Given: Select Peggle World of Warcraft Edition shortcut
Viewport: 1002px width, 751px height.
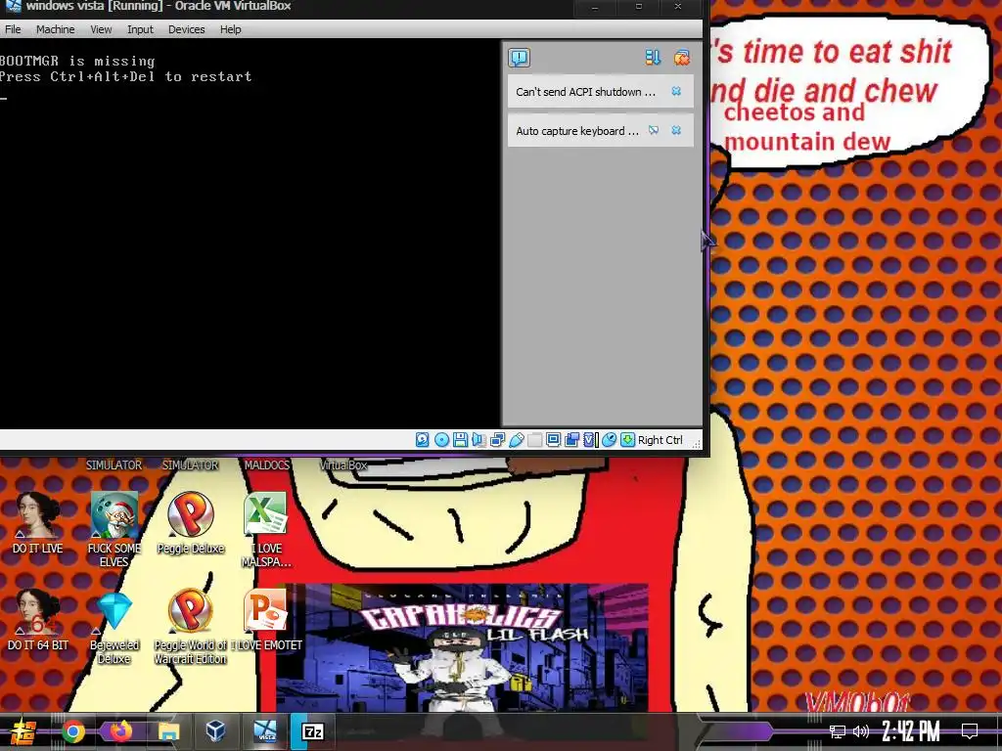Looking at the screenshot, I should [x=191, y=627].
